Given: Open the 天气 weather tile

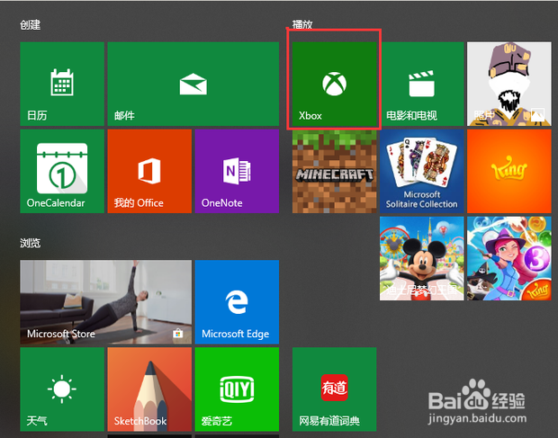Looking at the screenshot, I should [x=62, y=389].
